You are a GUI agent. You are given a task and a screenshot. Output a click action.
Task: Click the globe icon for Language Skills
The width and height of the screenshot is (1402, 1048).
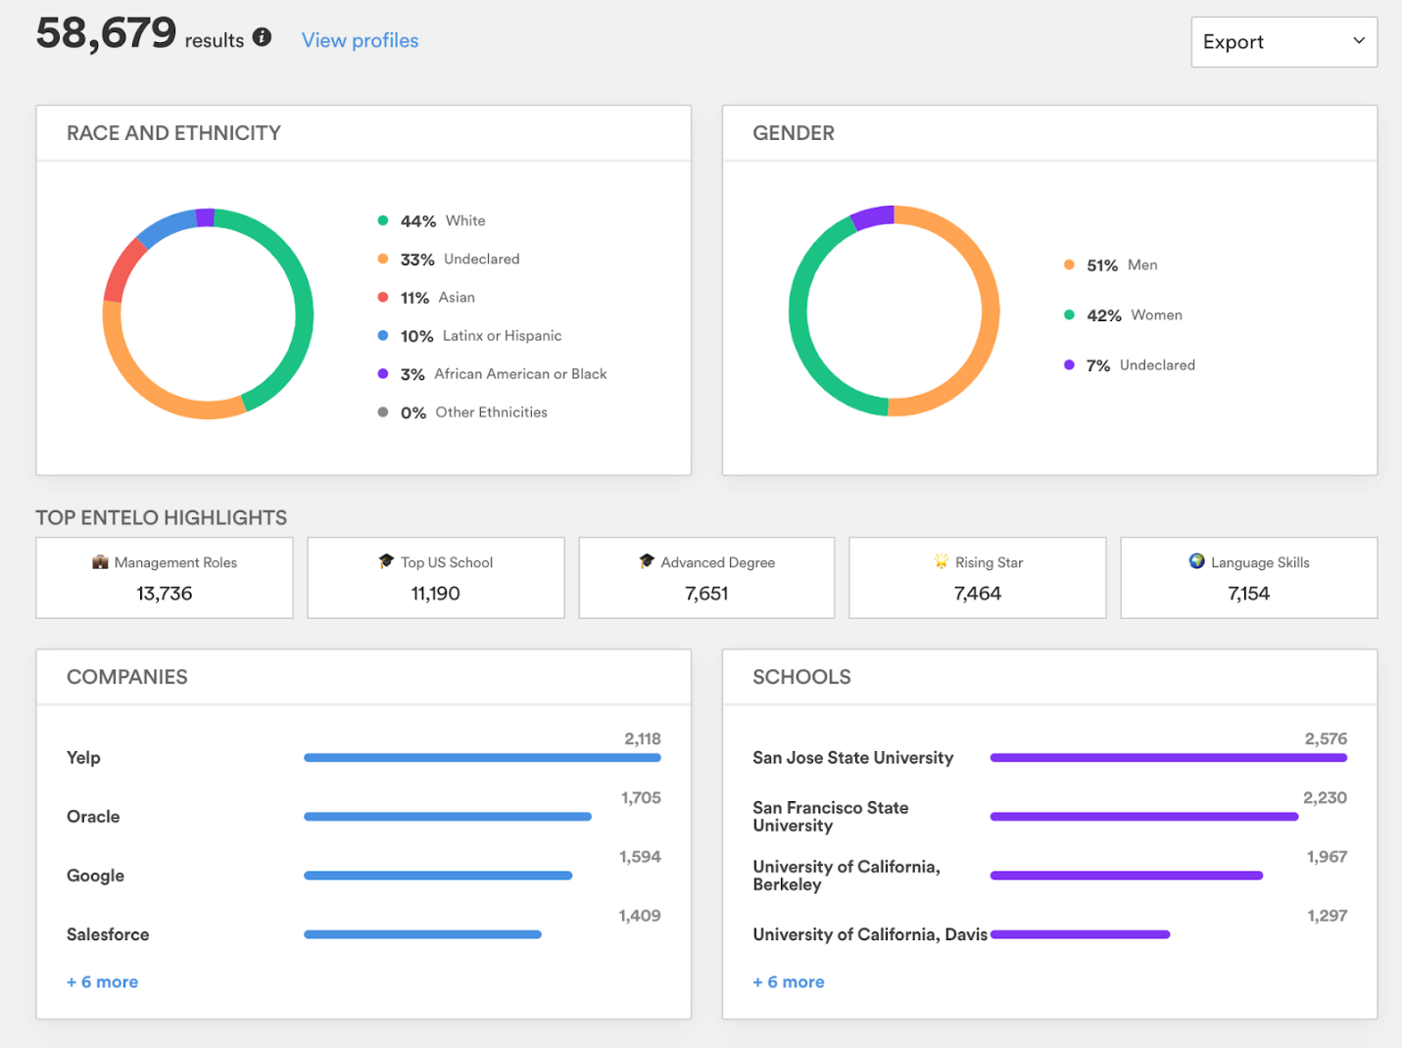tap(1196, 561)
